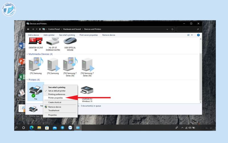
Task: Click the refresh icon in address bar
Action: pyautogui.click(x=172, y=29)
